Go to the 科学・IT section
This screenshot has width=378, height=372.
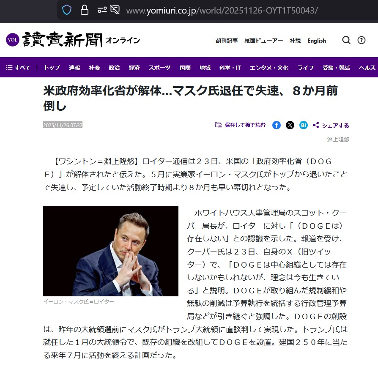coord(230,68)
